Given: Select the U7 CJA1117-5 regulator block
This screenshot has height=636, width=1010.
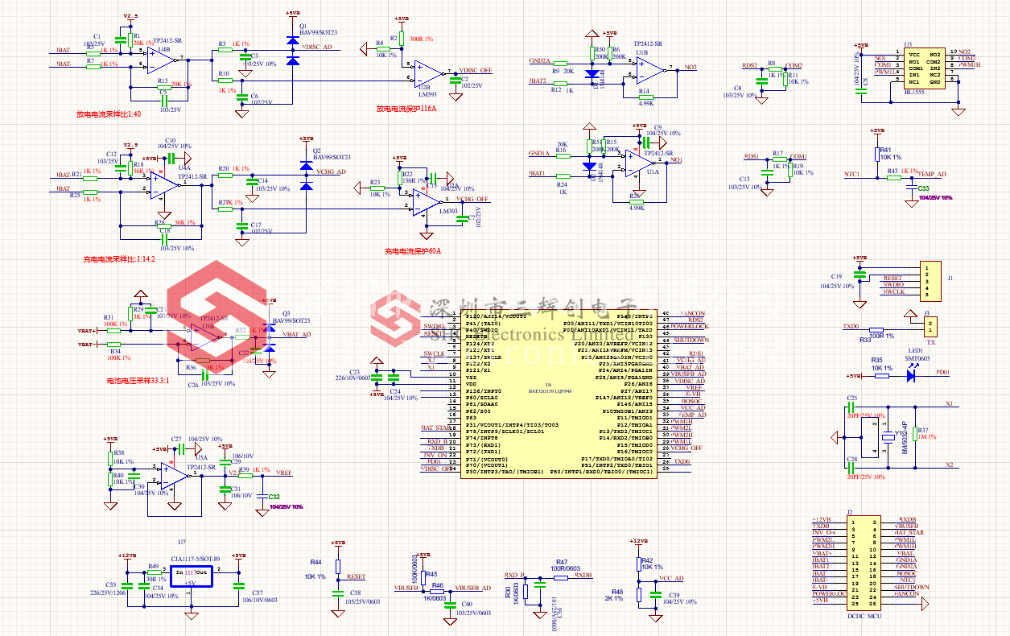Looking at the screenshot, I should [x=191, y=576].
